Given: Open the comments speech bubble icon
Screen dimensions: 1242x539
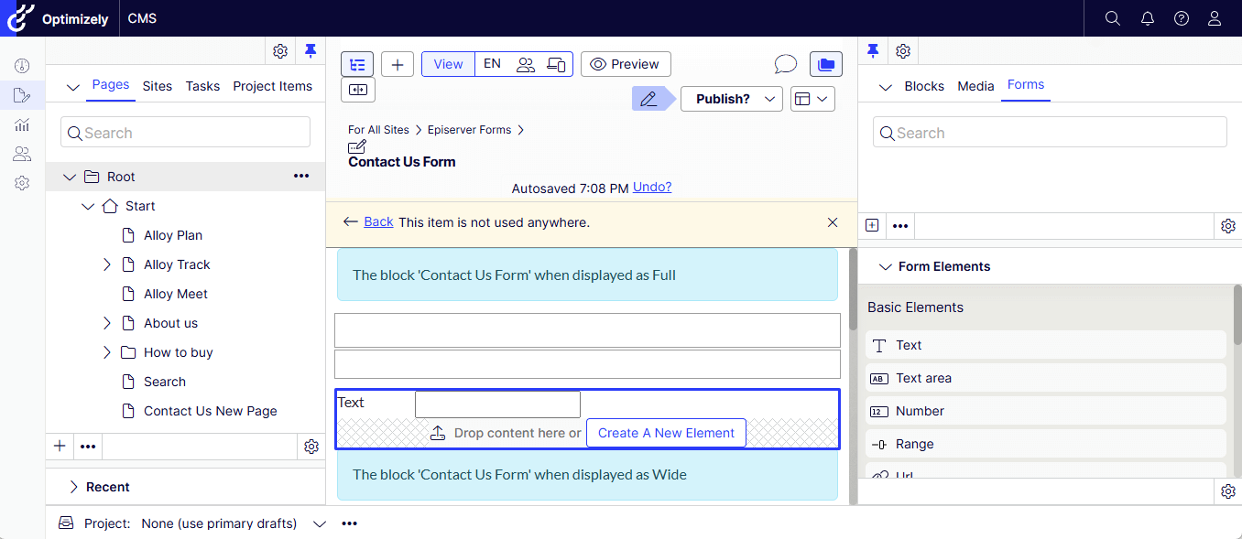Looking at the screenshot, I should [785, 64].
